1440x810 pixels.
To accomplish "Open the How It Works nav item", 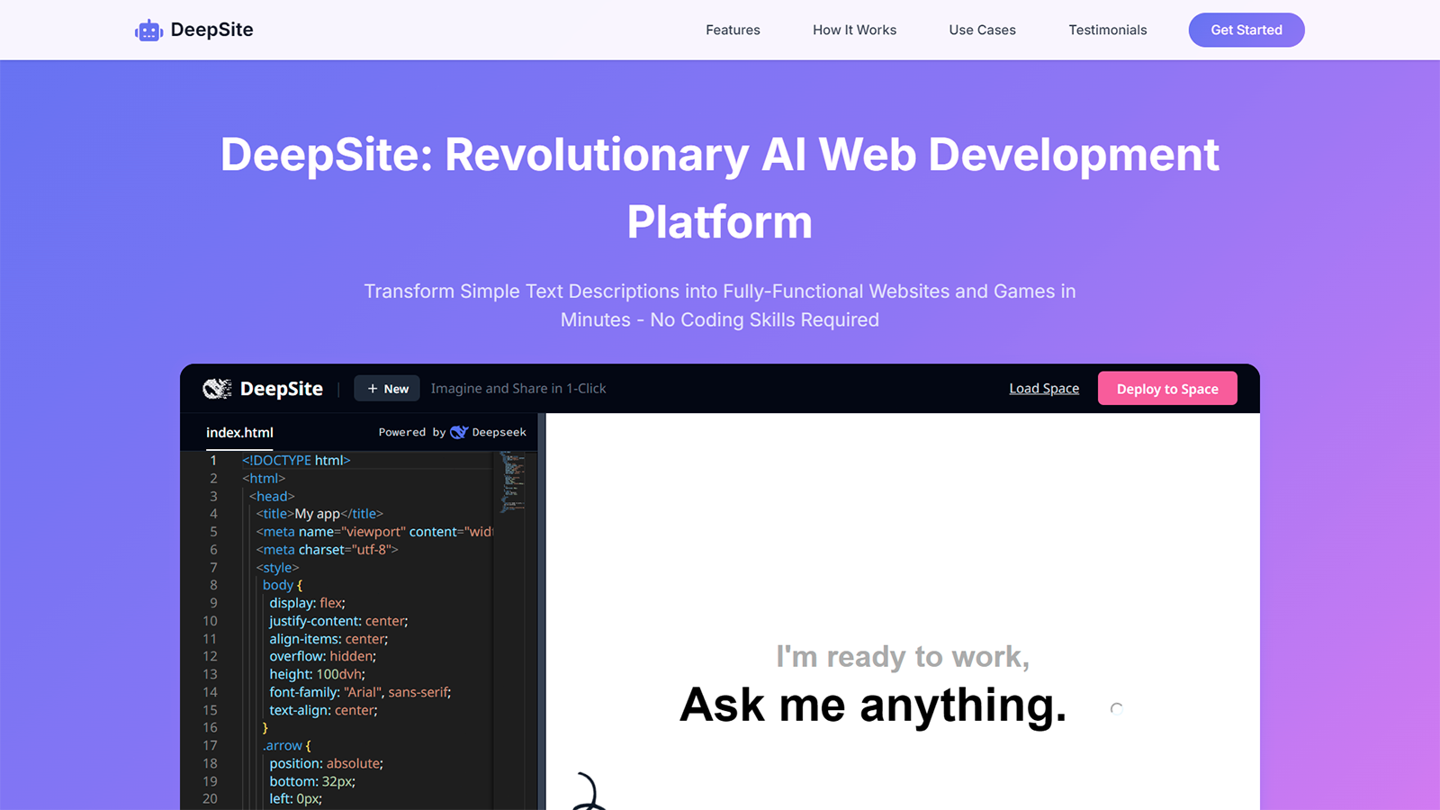I will [854, 30].
